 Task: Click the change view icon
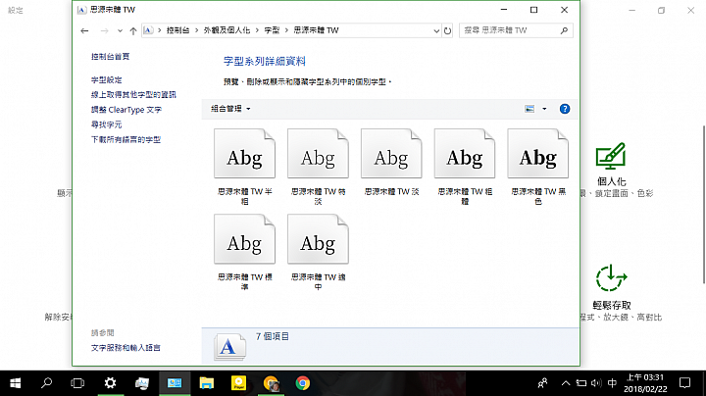[529, 109]
